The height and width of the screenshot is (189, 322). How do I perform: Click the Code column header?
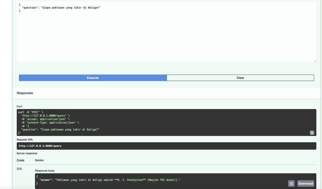point(20,160)
